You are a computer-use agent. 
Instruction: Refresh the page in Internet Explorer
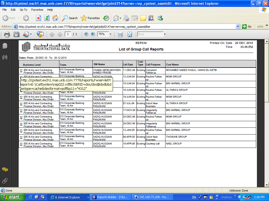click(x=47, y=18)
